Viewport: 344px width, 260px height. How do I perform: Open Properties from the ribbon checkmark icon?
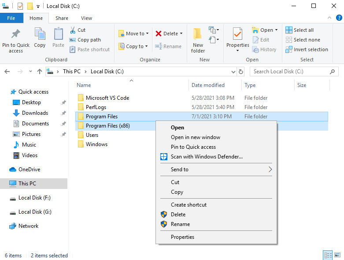(238, 34)
